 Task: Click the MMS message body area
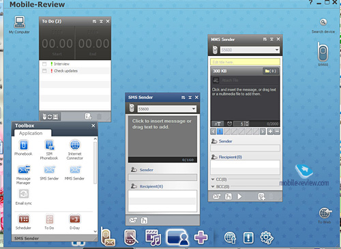245,103
